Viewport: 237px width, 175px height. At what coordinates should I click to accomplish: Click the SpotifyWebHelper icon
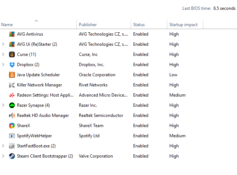[x=12, y=136]
